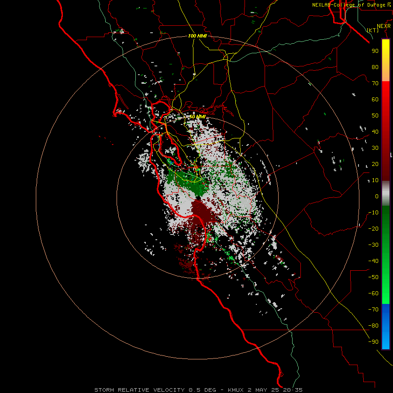Viewport: 393px width, 393px height.
Task: Click the -20 value on the velocity scale
Action: click(373, 229)
